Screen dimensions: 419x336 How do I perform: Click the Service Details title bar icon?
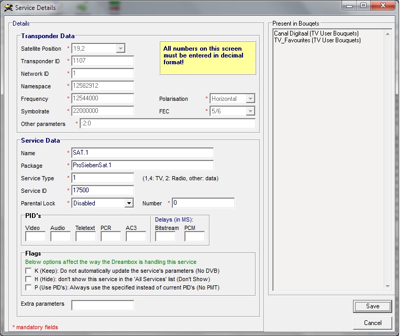(8, 8)
